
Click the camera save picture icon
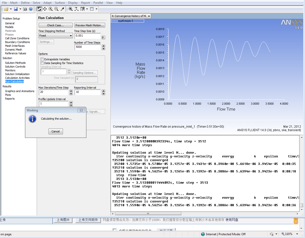coord(25,9)
